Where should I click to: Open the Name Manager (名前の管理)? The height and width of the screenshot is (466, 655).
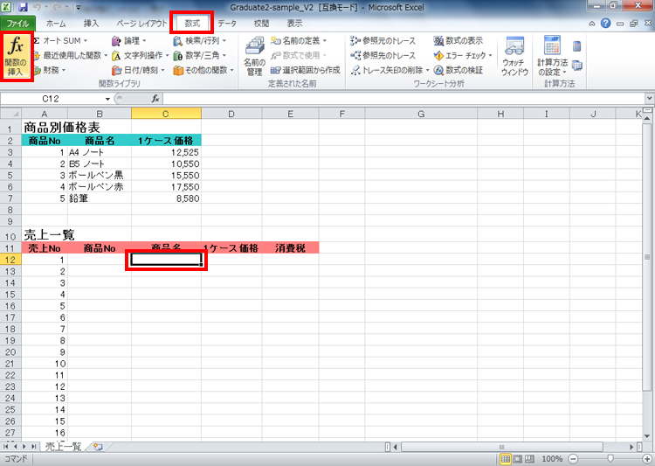(x=254, y=57)
